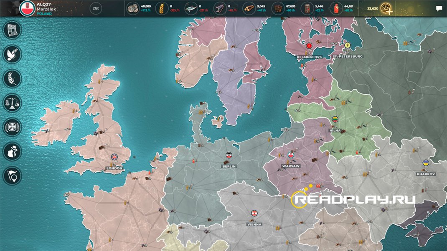Viewport: 447px width, 251px height.
Task: Select the Warsaw capital flag marker
Action: (291, 155)
